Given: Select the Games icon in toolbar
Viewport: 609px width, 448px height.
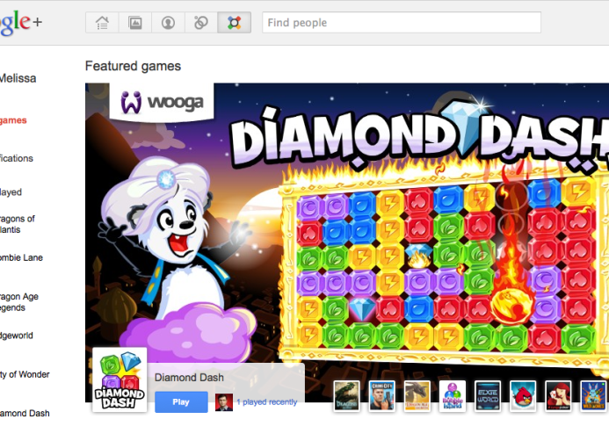Looking at the screenshot, I should point(235,23).
